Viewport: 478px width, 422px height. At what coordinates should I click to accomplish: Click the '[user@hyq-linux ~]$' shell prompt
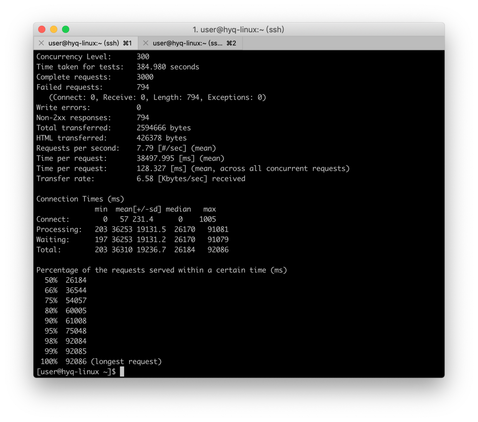coord(76,372)
